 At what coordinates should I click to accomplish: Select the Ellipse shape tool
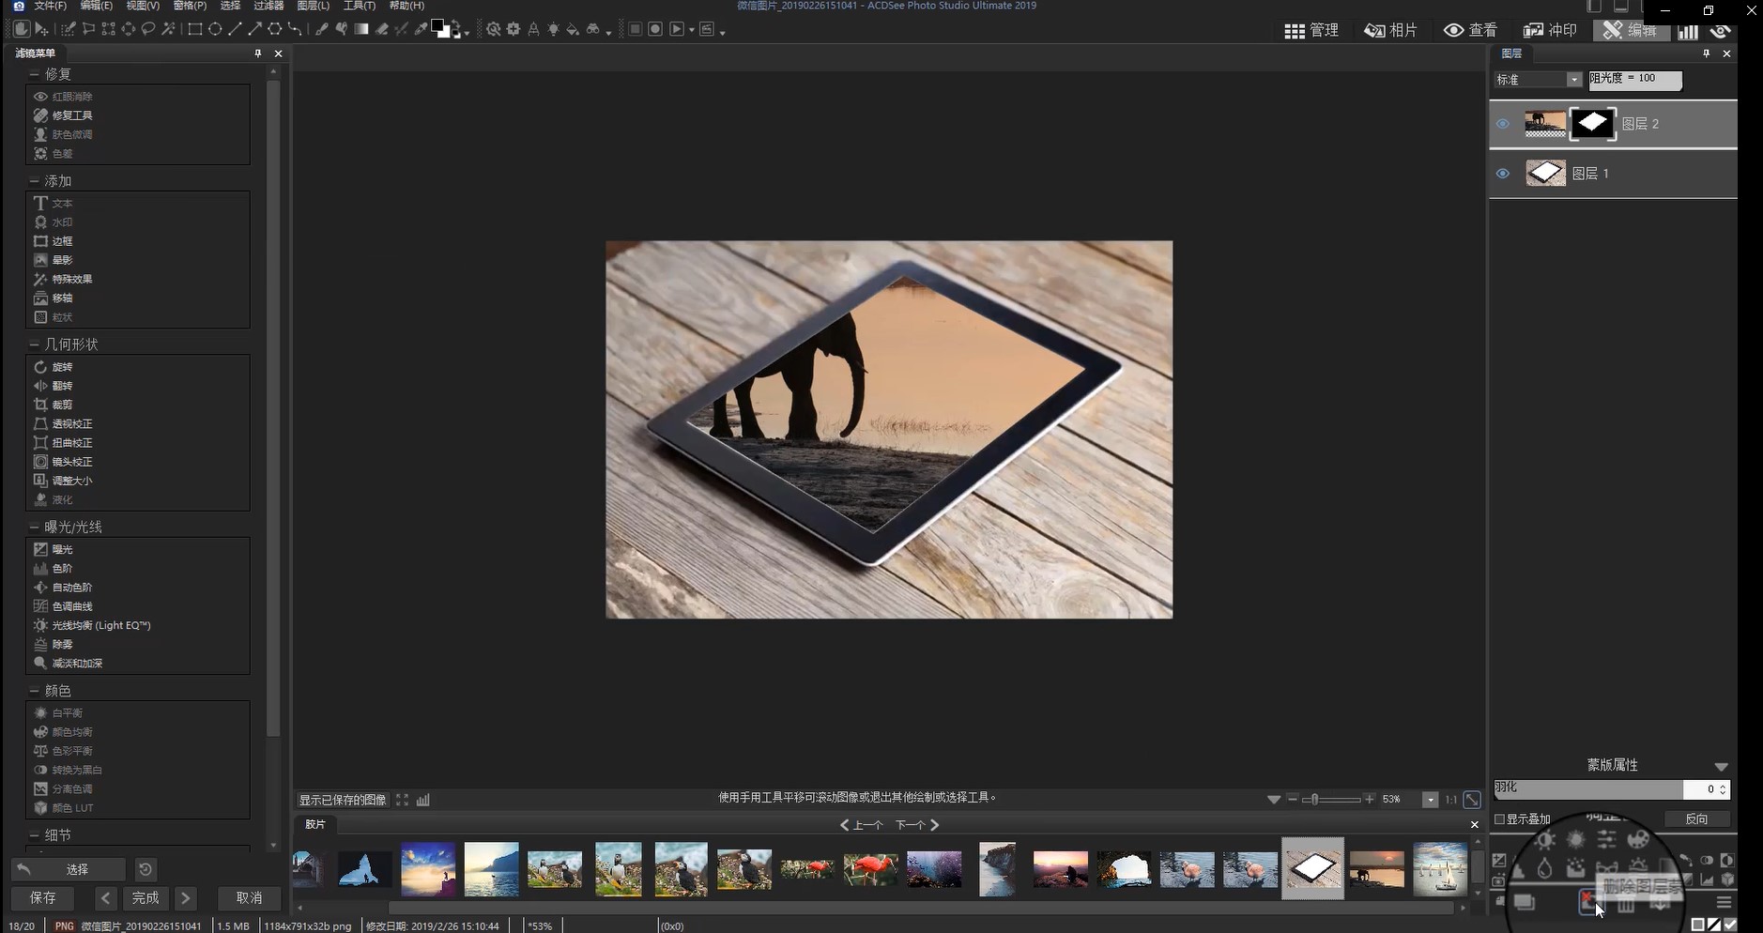point(215,29)
